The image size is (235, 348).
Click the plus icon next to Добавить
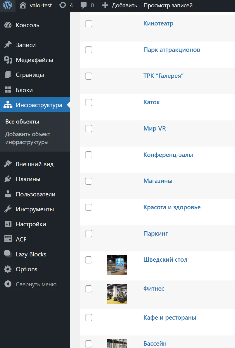tap(105, 5)
